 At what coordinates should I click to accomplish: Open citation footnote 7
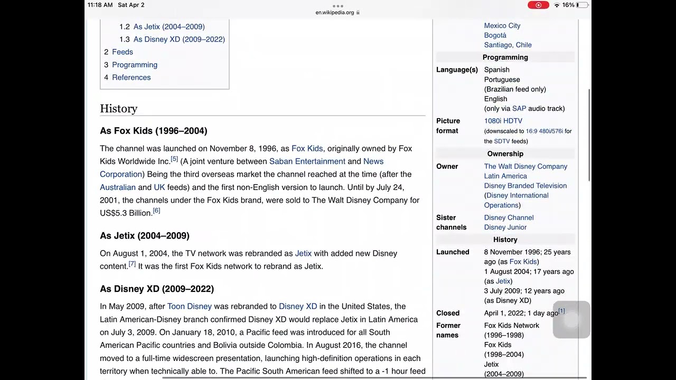[132, 264]
